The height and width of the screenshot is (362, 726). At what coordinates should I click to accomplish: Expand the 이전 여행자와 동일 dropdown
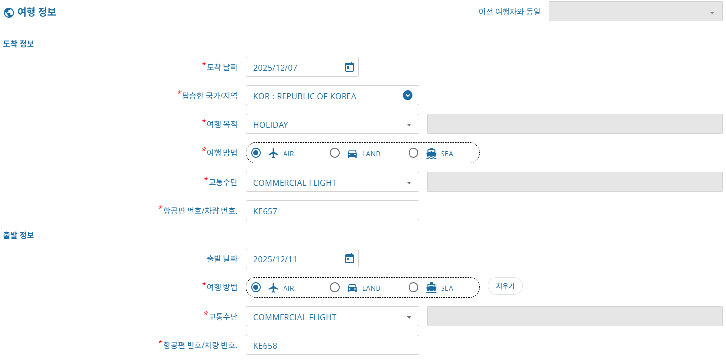tap(712, 13)
